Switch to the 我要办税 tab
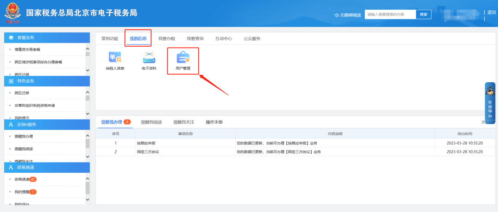 click(x=166, y=39)
